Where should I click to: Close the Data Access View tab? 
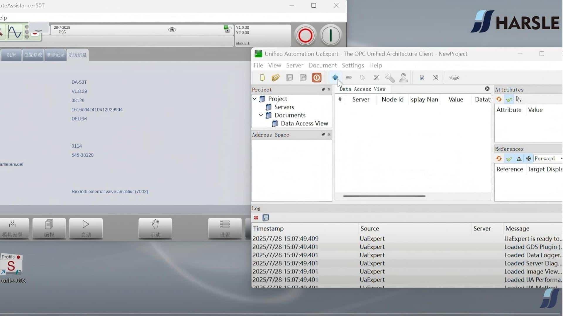pyautogui.click(x=487, y=89)
